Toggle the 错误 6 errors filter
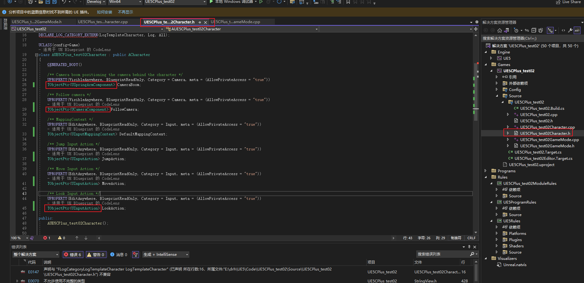 (73, 255)
